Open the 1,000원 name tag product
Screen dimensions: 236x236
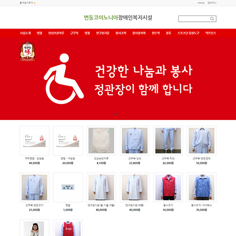tap(68, 187)
